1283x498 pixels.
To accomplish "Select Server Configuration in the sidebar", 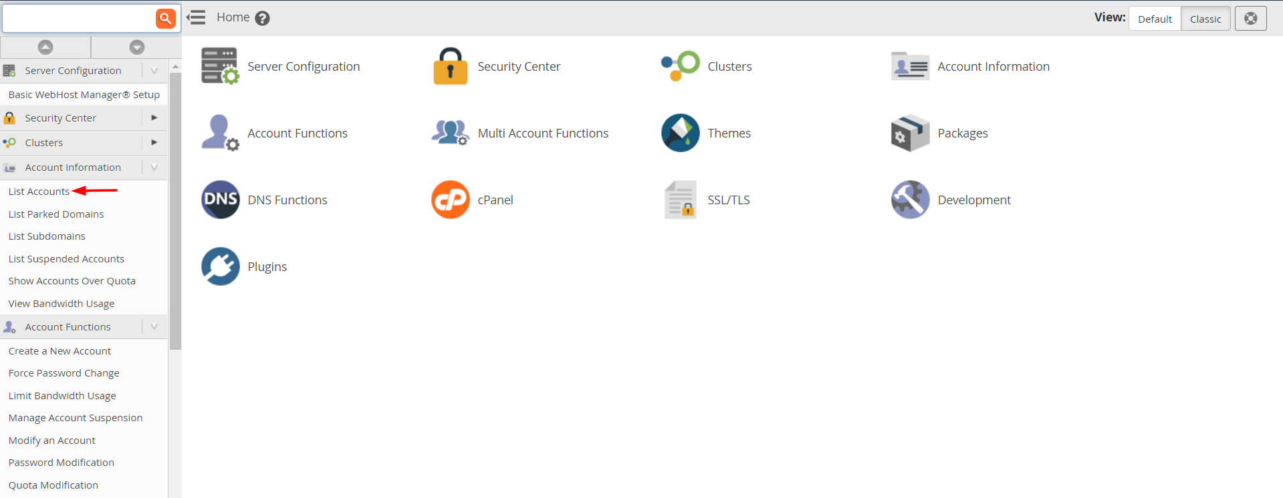I will click(73, 70).
